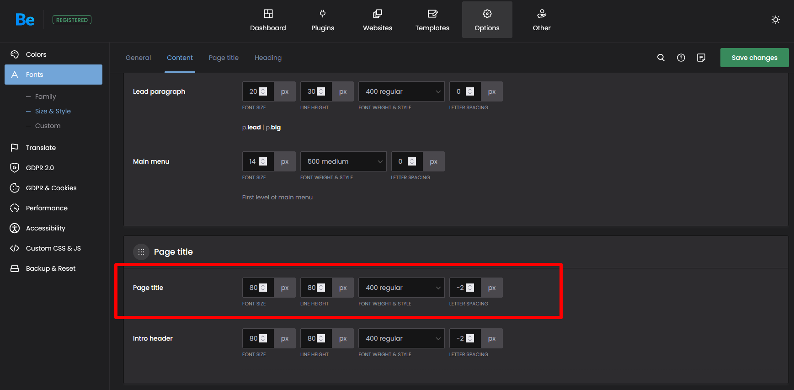Go to Plugins in the top navigation

(x=323, y=20)
